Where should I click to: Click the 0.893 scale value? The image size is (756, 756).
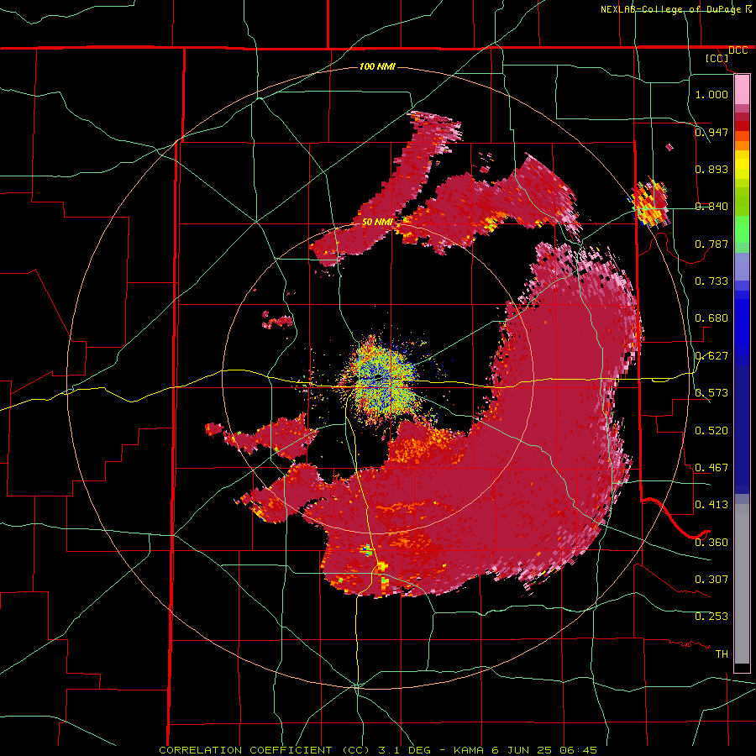[x=711, y=169]
